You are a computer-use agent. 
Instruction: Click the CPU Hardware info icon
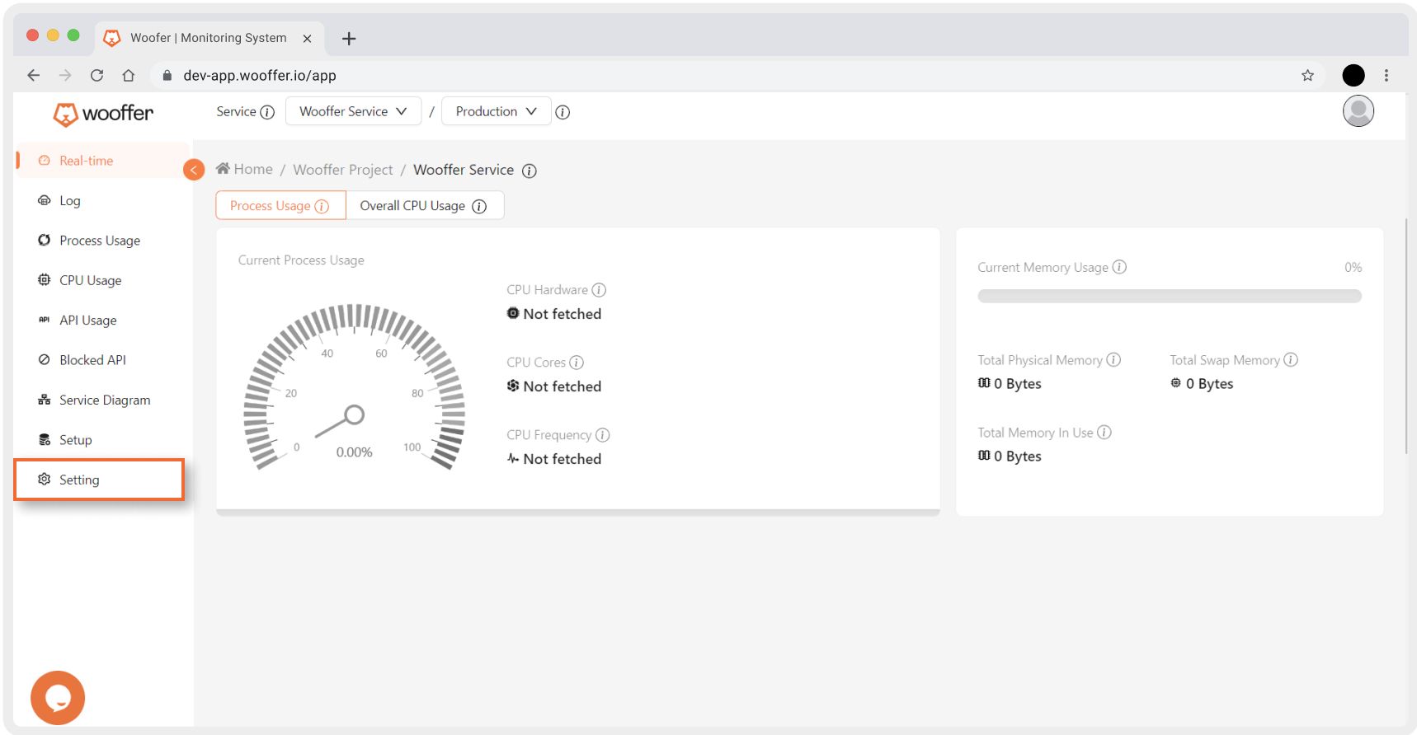tap(599, 290)
